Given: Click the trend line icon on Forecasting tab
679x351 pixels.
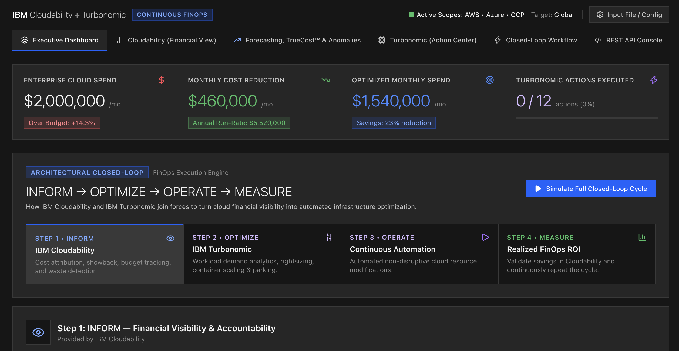Looking at the screenshot, I should (237, 40).
